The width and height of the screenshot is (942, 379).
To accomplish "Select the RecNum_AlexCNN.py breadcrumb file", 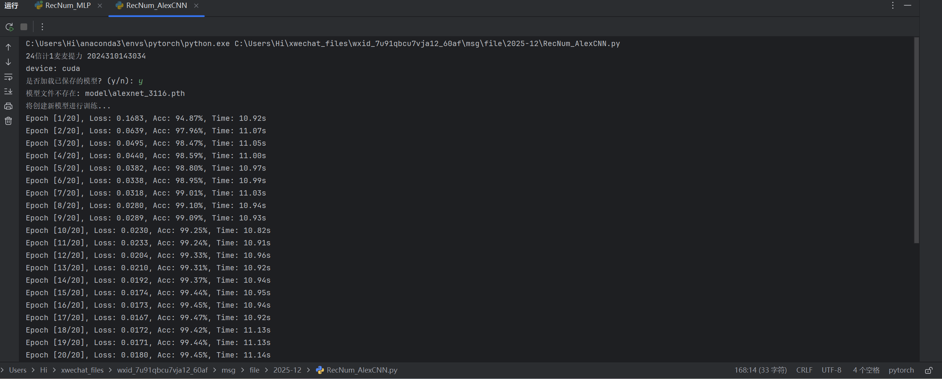I will tap(357, 370).
